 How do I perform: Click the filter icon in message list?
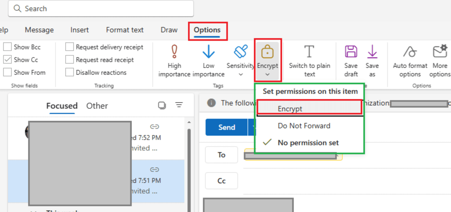[x=179, y=105]
